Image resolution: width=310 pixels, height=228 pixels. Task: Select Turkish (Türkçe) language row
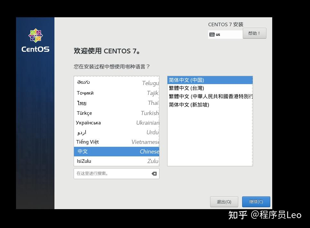[117, 113]
